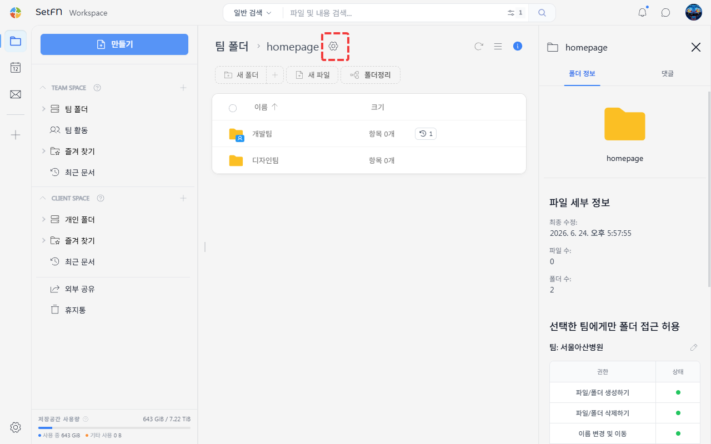Toggle the blue info panel icon
Screen dimensions: 711x444
[518, 46]
